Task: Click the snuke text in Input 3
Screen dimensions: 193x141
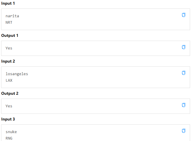Action: coord(11,132)
